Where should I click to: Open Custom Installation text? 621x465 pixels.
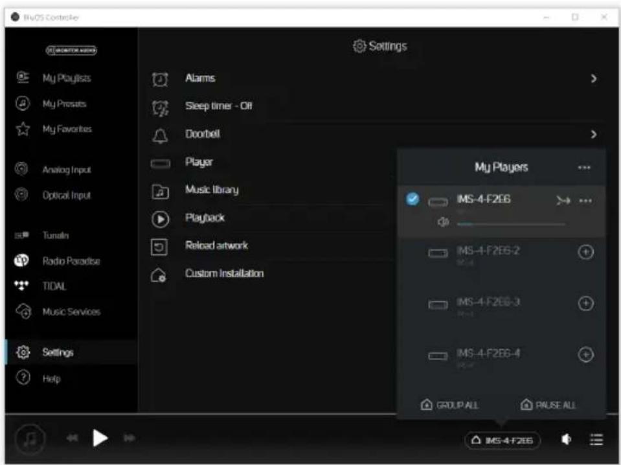click(x=225, y=273)
